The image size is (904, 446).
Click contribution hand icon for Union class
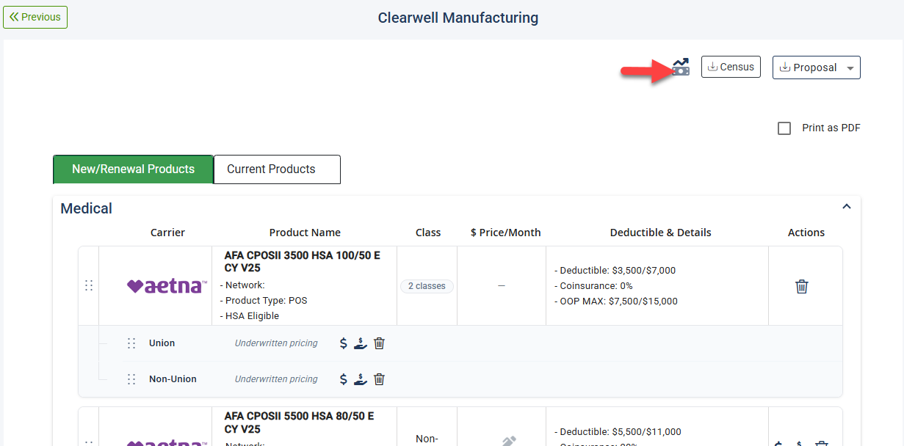point(361,343)
